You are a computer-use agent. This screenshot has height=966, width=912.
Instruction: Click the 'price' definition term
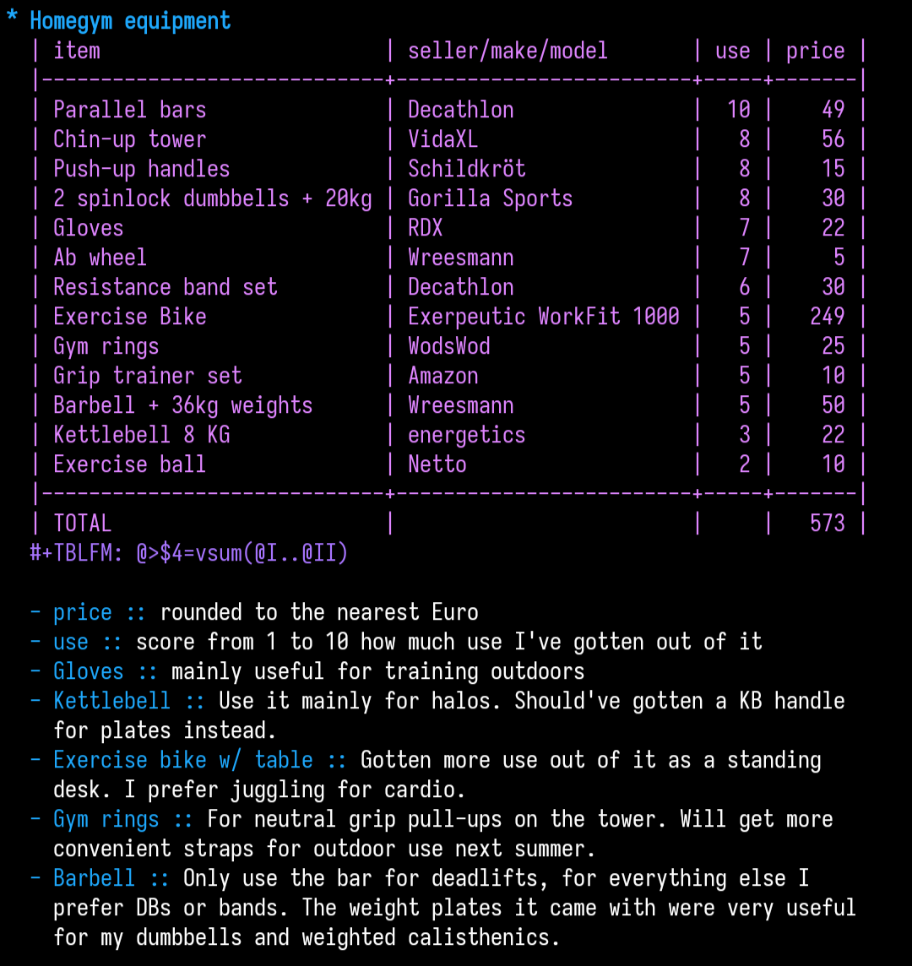click(83, 613)
